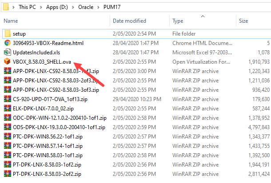Click date 2/05/2020 2:54 PM
The height and width of the screenshot is (183, 271).
[x=134, y=34]
